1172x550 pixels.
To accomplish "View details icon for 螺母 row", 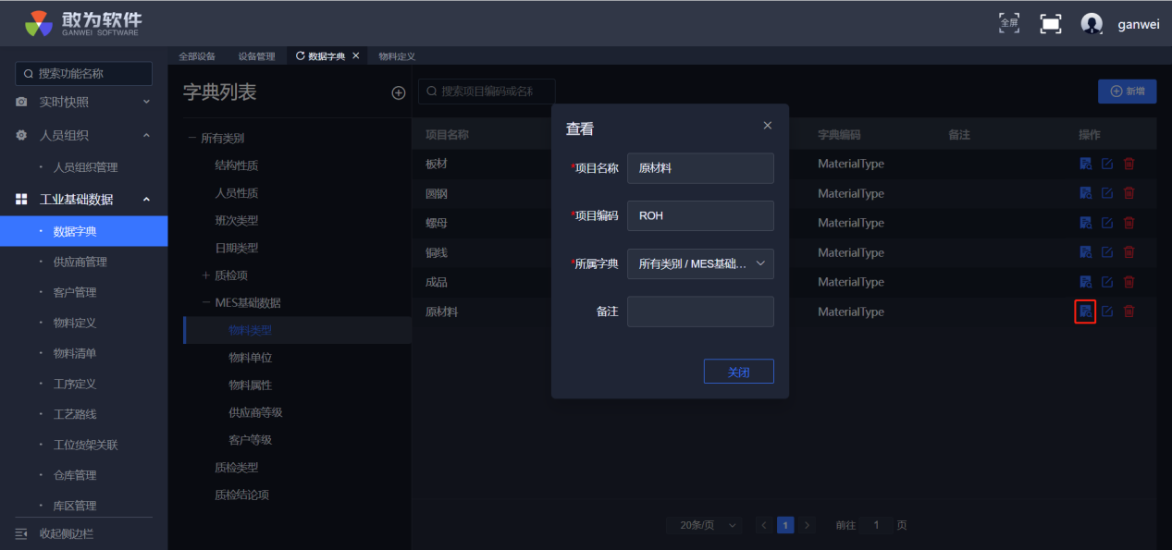I will [x=1085, y=223].
